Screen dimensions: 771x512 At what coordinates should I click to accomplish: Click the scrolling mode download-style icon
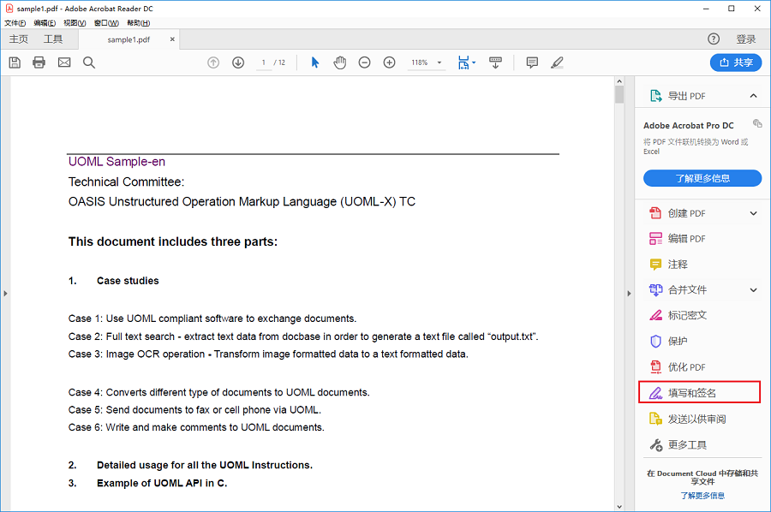point(495,63)
